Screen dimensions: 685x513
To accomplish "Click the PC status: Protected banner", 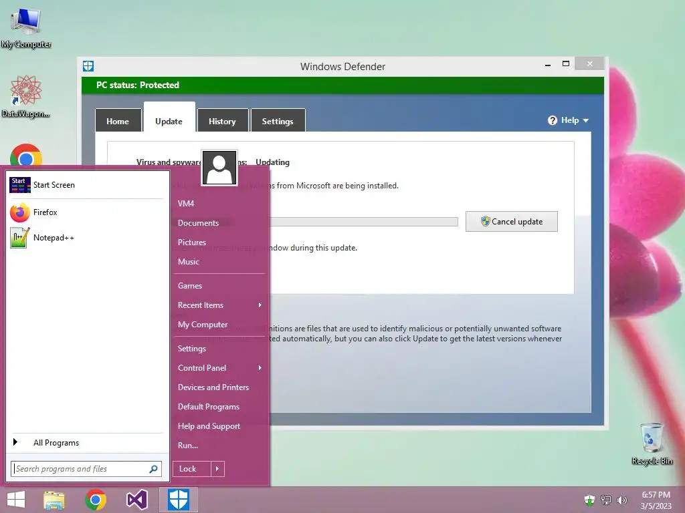I will tap(343, 85).
